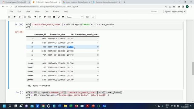Open the Windows Start menu
194x109 pixels.
pyautogui.click(x=4, y=106)
